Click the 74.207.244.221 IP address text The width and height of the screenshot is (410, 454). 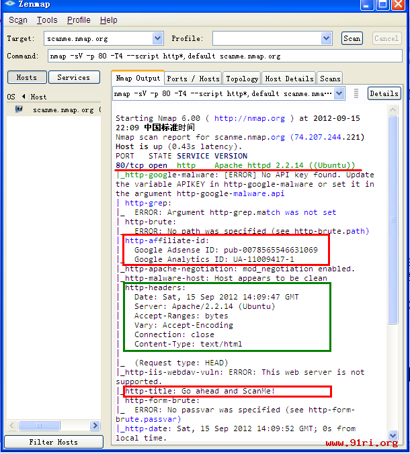click(x=327, y=137)
